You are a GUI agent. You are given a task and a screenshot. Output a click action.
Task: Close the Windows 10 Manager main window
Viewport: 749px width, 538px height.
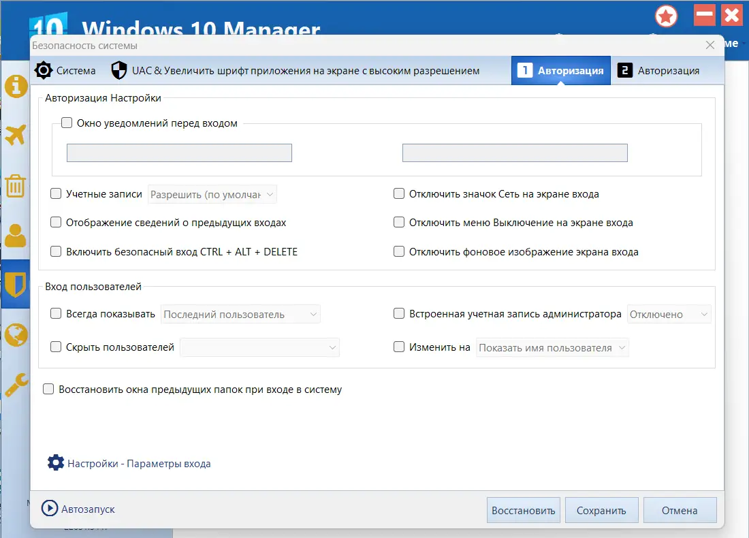point(732,15)
